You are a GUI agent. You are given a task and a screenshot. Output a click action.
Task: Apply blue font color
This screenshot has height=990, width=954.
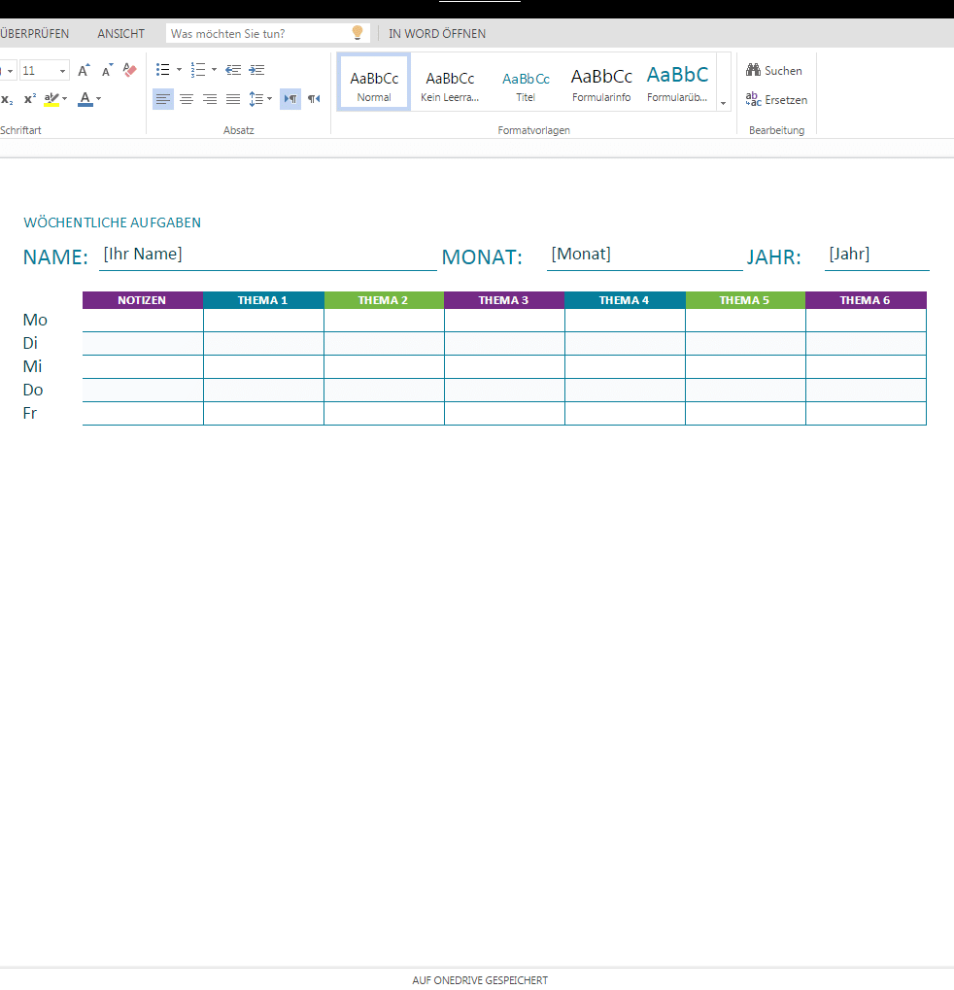tap(85, 99)
